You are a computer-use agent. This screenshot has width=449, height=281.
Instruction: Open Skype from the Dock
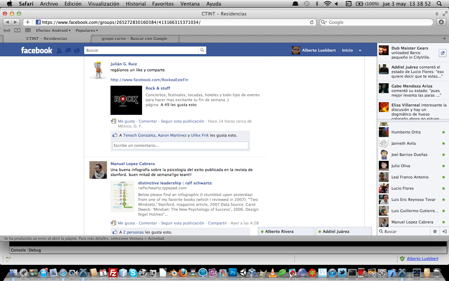point(133,273)
